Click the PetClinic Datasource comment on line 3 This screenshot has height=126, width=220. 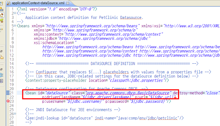(x=84, y=18)
